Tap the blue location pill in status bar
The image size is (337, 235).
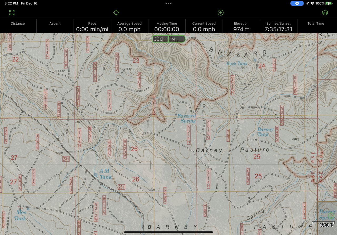[x=297, y=3]
